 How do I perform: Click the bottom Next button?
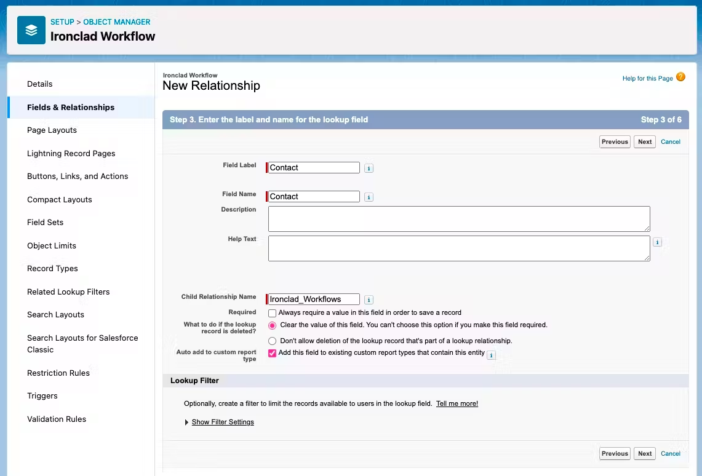click(x=645, y=454)
